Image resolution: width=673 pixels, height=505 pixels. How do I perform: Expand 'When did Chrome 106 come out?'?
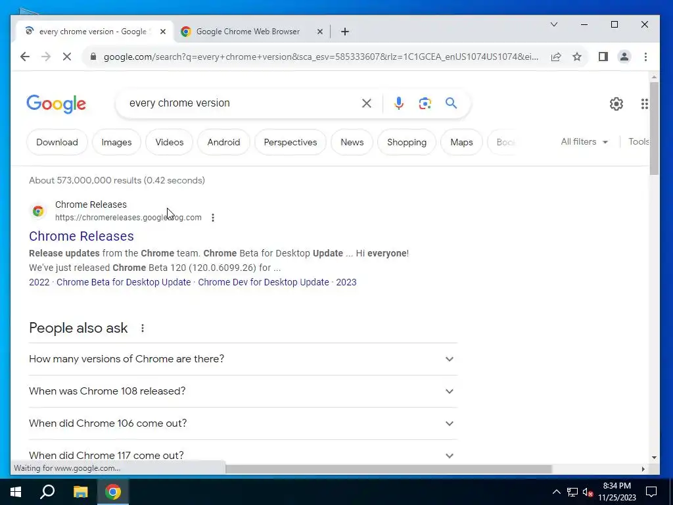243,423
